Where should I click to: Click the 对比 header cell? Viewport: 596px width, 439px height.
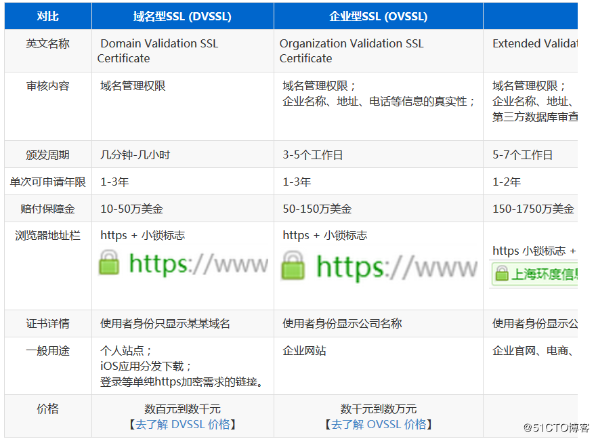[47, 16]
